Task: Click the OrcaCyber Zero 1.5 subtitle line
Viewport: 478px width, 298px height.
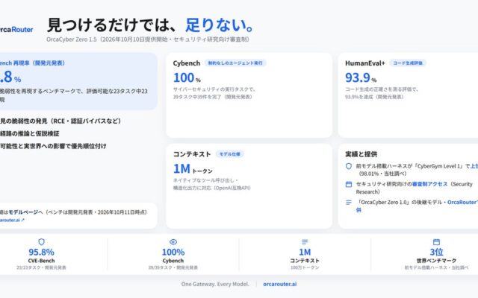Action: point(148,39)
